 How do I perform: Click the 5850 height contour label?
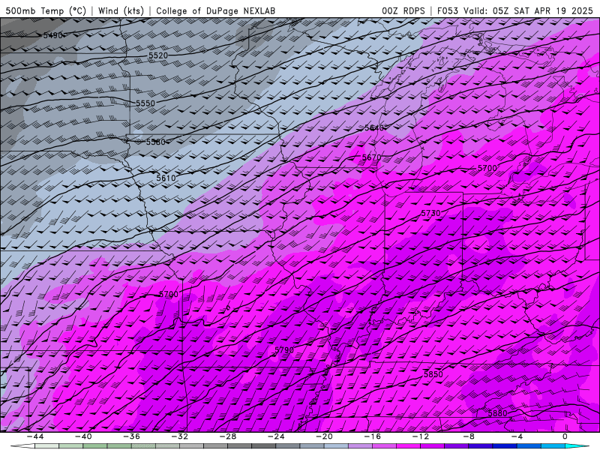[x=433, y=374]
